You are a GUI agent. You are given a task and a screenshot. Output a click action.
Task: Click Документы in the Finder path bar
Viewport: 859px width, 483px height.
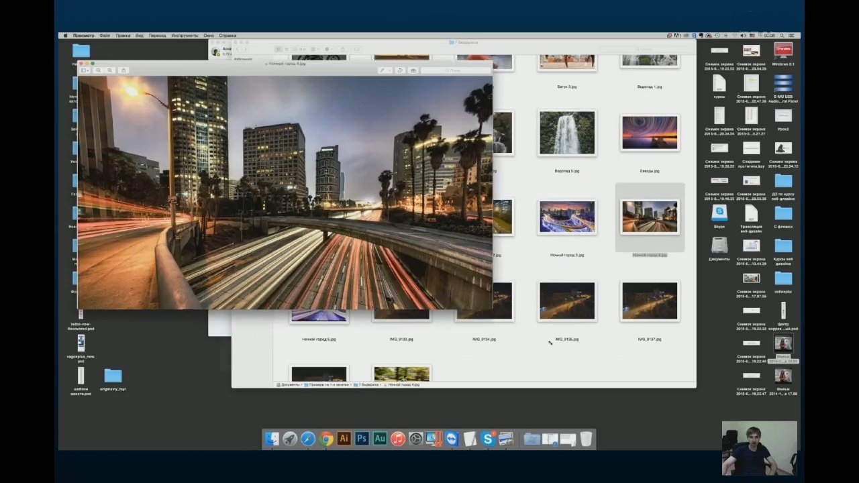(x=290, y=385)
